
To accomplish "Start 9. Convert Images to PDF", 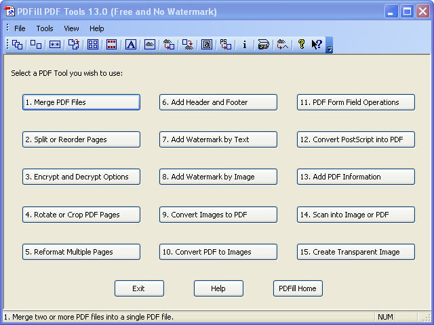I will pos(218,215).
